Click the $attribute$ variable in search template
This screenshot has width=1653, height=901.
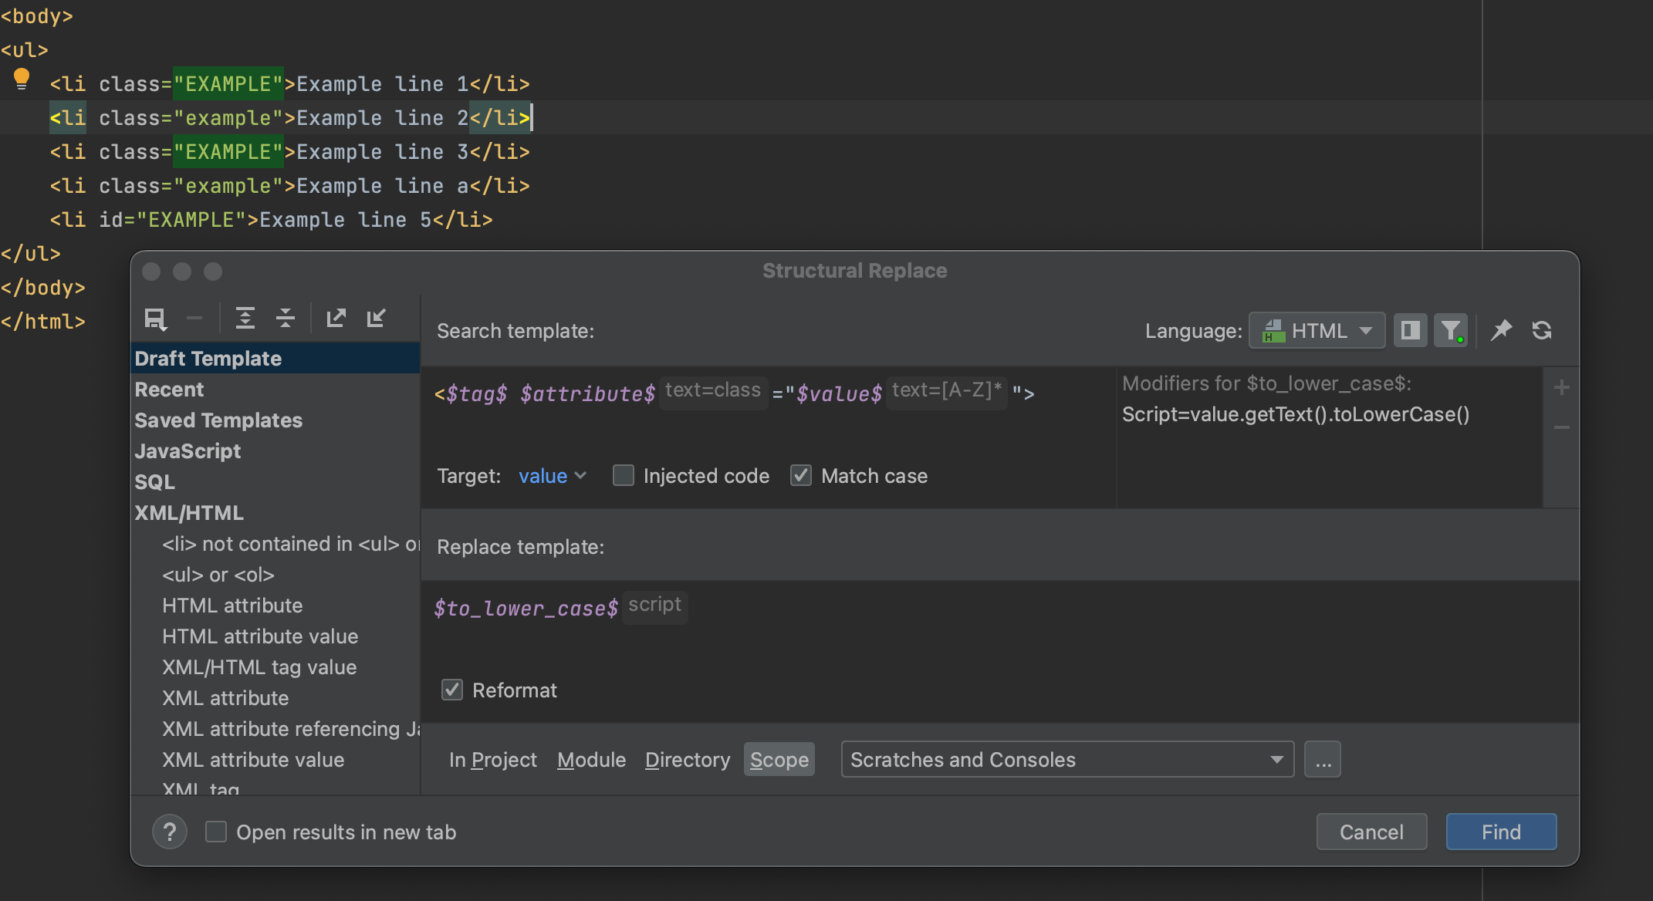point(587,393)
